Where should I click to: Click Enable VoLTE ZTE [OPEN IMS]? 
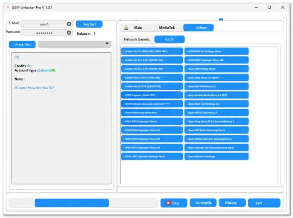152,78
